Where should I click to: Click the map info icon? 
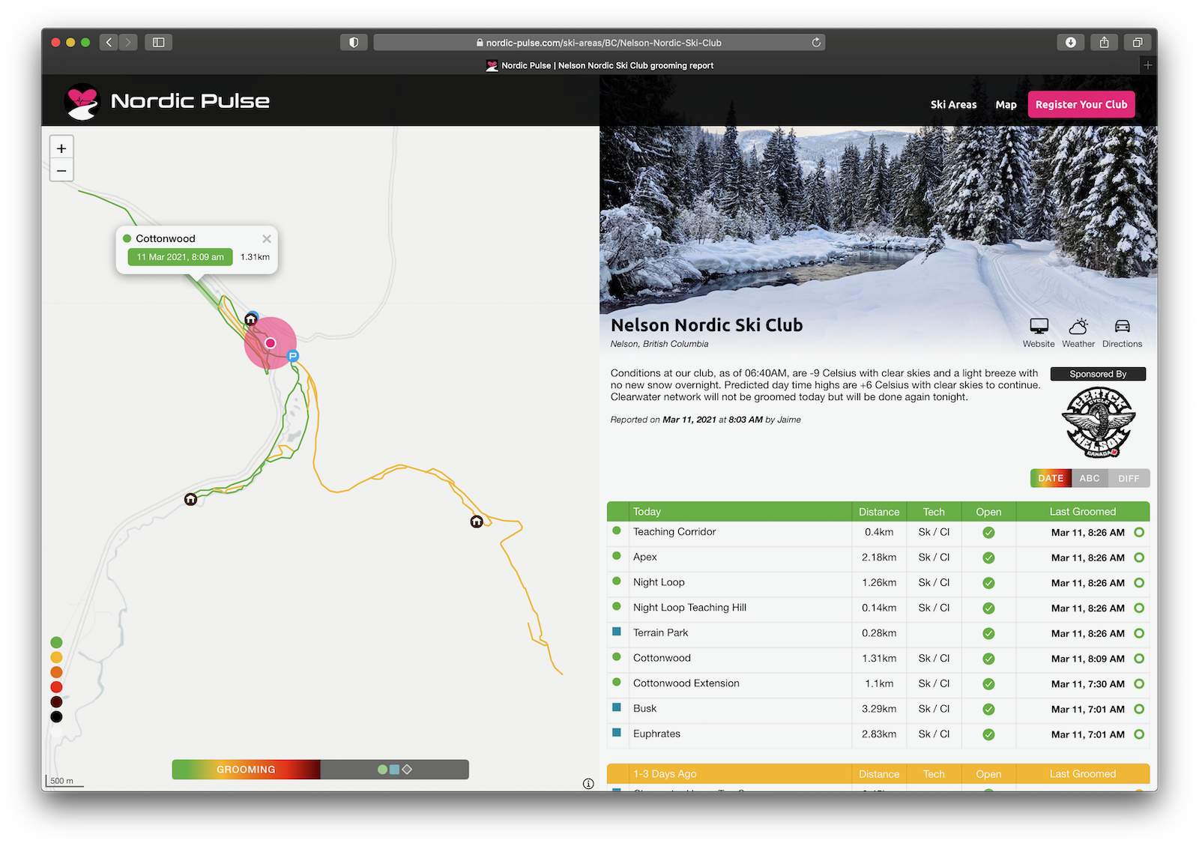[x=588, y=784]
